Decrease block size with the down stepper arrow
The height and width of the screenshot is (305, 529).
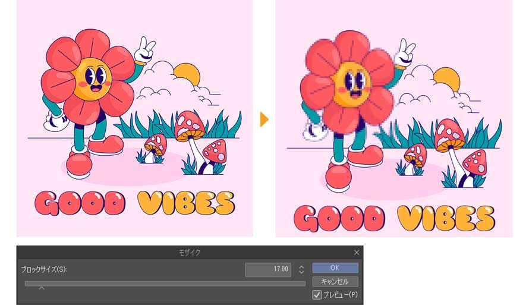pos(301,272)
